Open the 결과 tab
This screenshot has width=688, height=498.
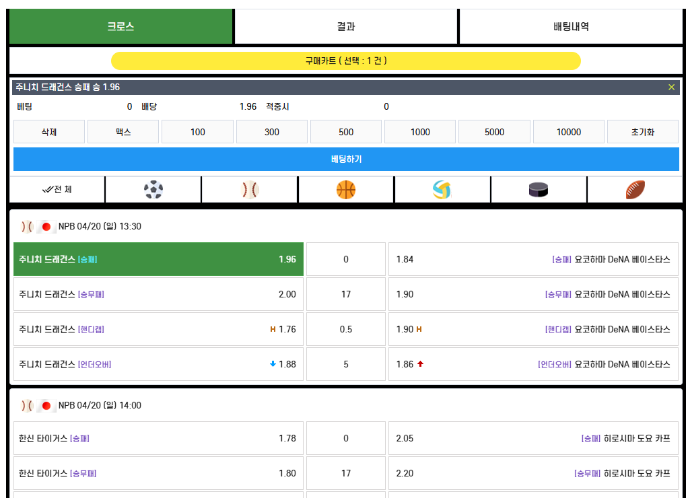click(x=346, y=26)
